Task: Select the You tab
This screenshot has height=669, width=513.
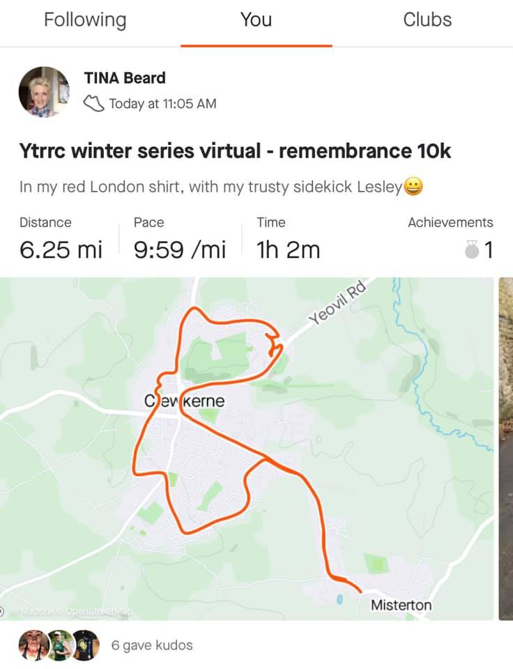Action: (256, 20)
